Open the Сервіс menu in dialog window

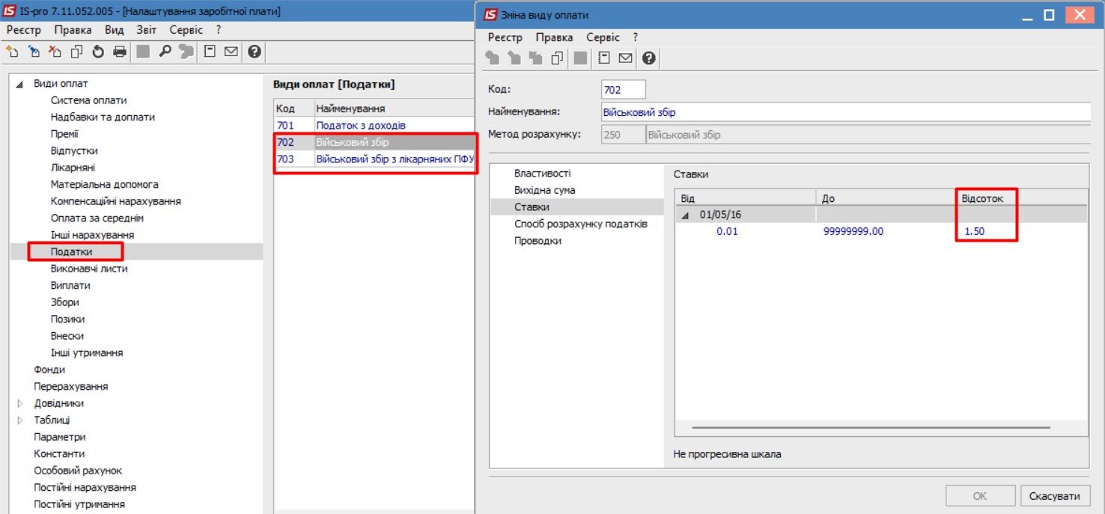point(603,37)
